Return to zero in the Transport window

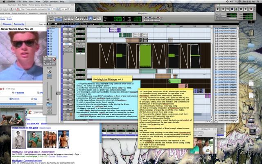[223, 9]
